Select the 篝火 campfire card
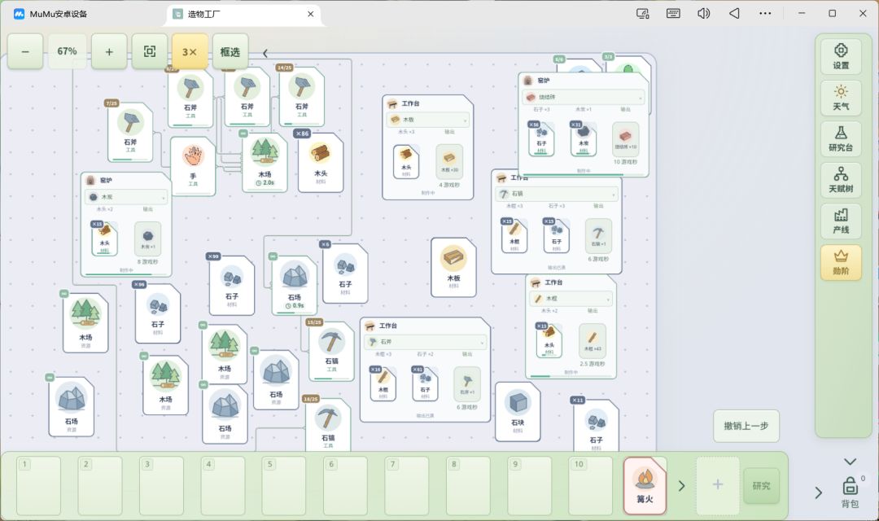The height and width of the screenshot is (521, 879). point(645,486)
